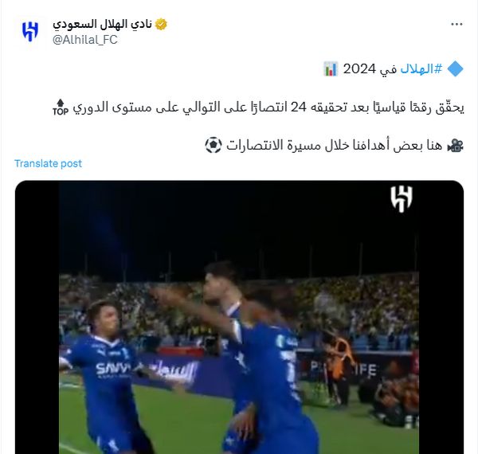Click the SAVVY sponsor on the player's jersey
The height and width of the screenshot is (454, 478).
pos(113,369)
